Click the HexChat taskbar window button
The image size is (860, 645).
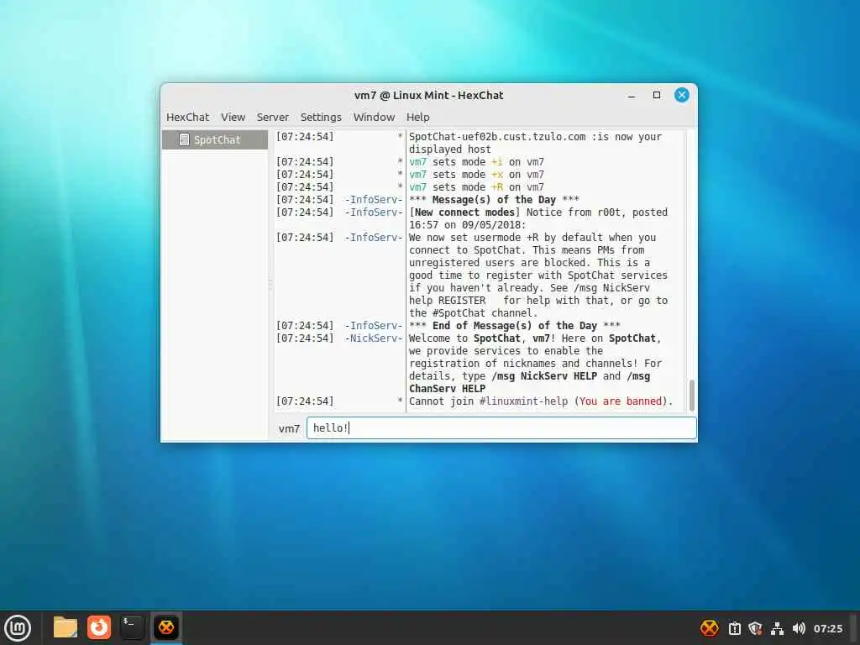click(x=166, y=627)
